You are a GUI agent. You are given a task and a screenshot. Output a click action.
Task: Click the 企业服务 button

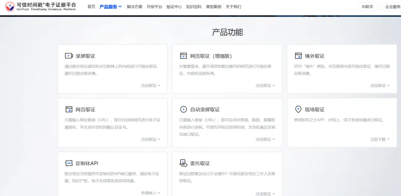click(391, 7)
